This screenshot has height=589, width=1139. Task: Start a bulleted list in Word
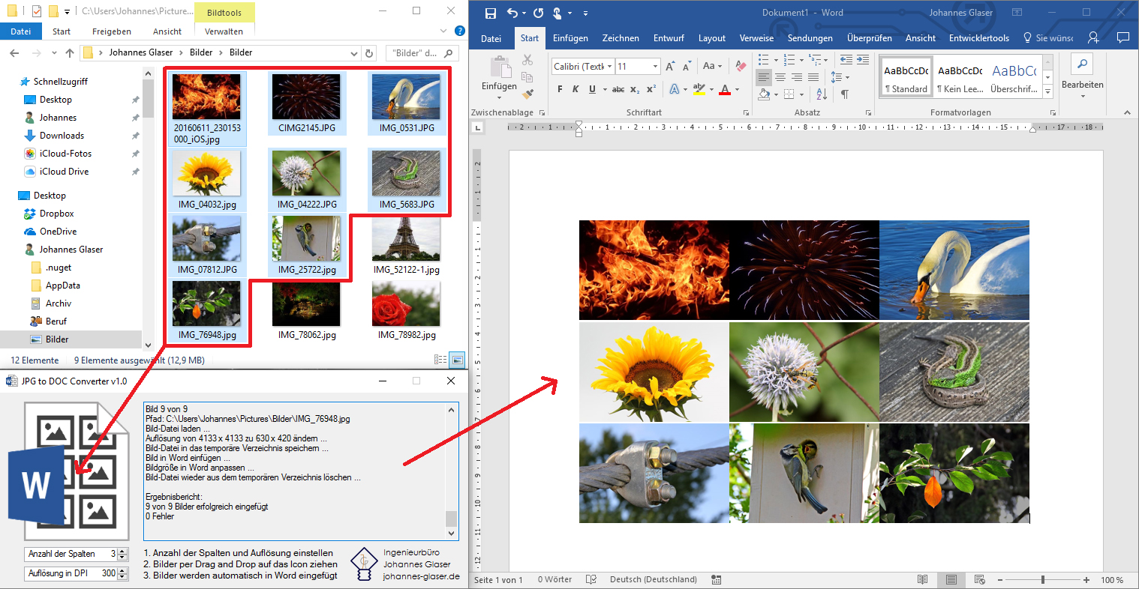click(x=763, y=59)
